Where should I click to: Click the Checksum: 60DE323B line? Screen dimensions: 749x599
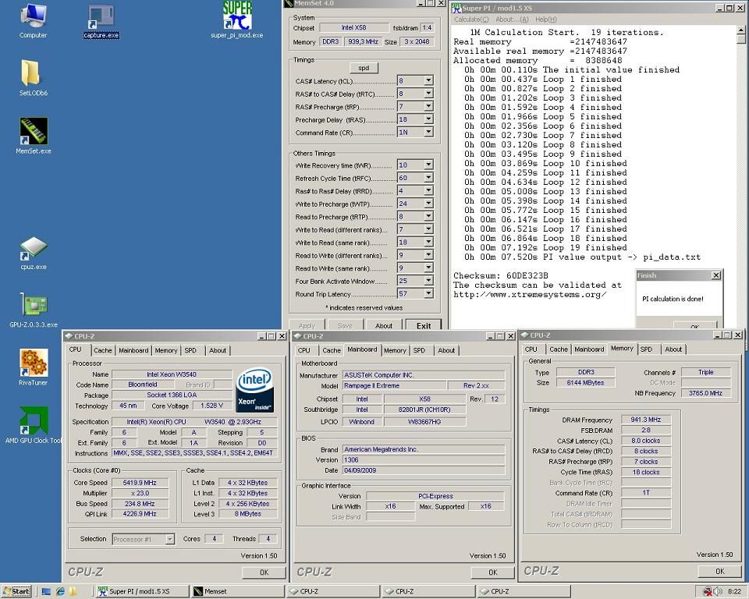pos(501,275)
